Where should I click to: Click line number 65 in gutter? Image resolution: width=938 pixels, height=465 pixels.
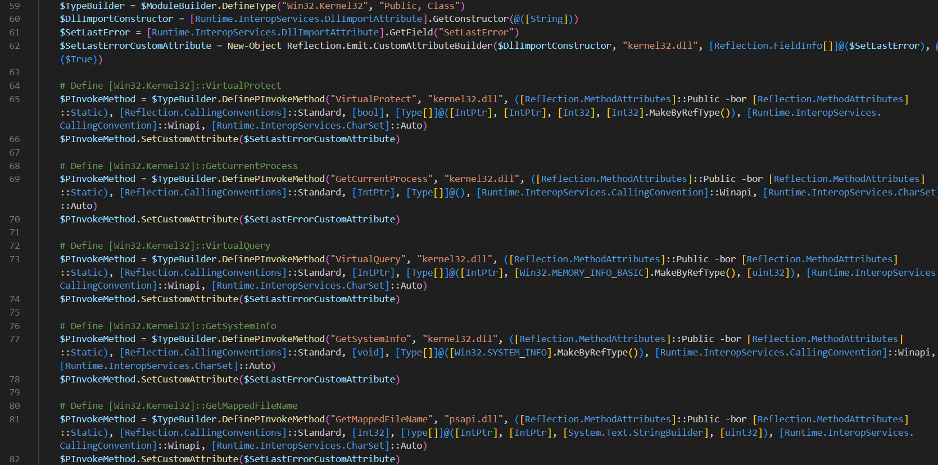point(15,99)
